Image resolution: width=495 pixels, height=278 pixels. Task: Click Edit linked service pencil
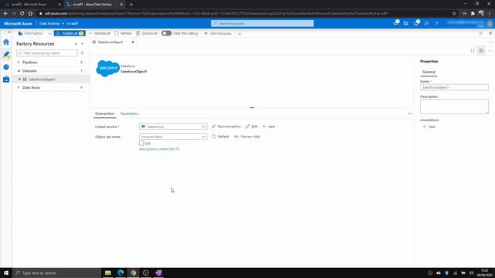pos(251,127)
